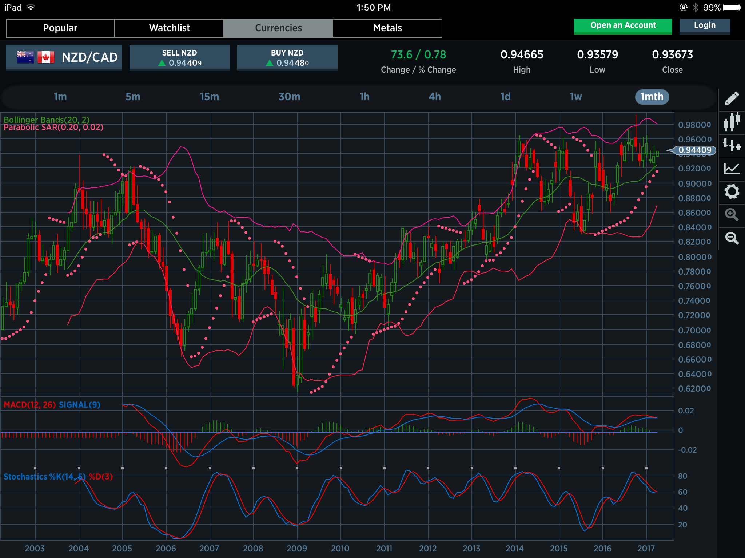Tap the 2017 label on time axis
The image size is (745, 558).
[646, 549]
